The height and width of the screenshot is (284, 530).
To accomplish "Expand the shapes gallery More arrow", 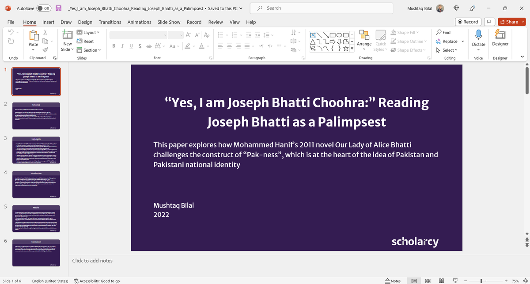I will click(352, 49).
